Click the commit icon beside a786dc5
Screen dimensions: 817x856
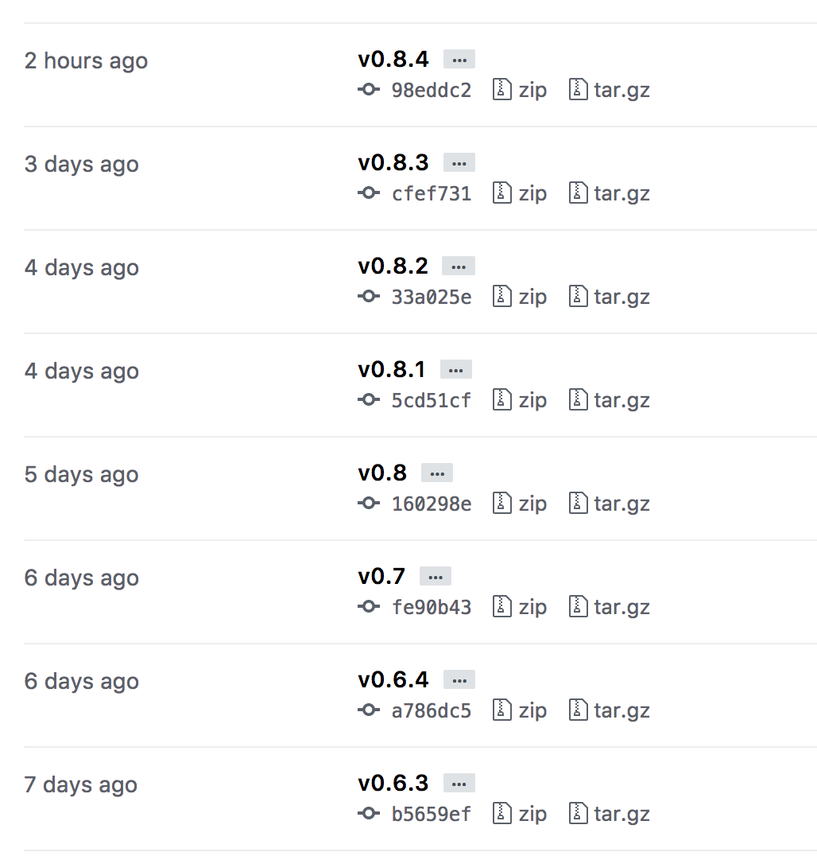point(368,710)
